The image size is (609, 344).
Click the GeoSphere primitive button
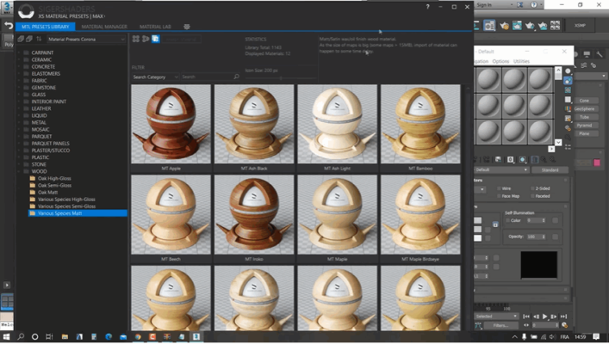tap(584, 109)
